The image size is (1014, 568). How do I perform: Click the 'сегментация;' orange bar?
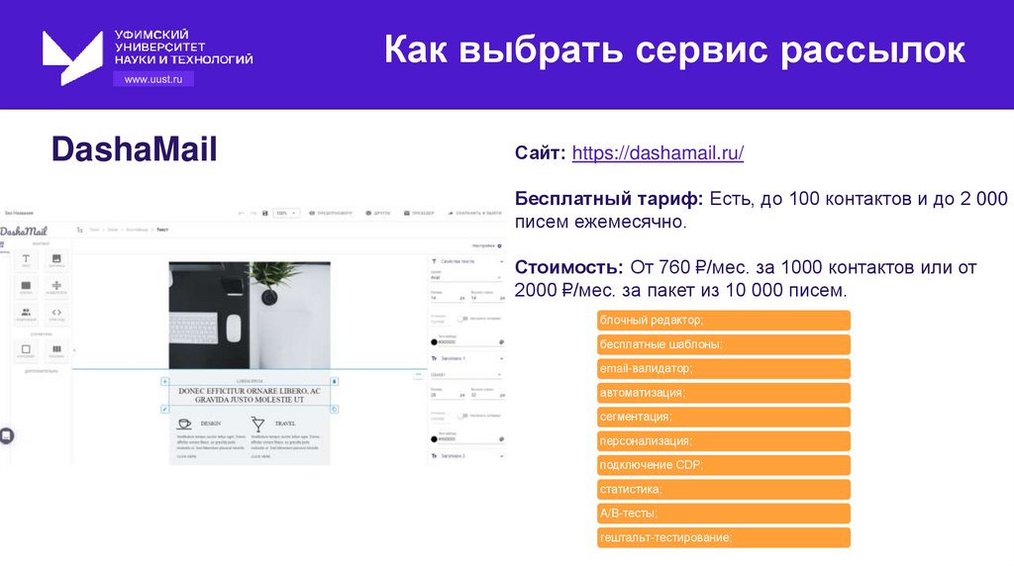tap(724, 417)
